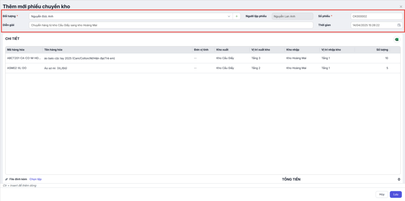Viewport: 405px width, 201px height.
Task: Select the ABCT201-CA-CO-M-HD row code cell
Action: tap(24, 58)
